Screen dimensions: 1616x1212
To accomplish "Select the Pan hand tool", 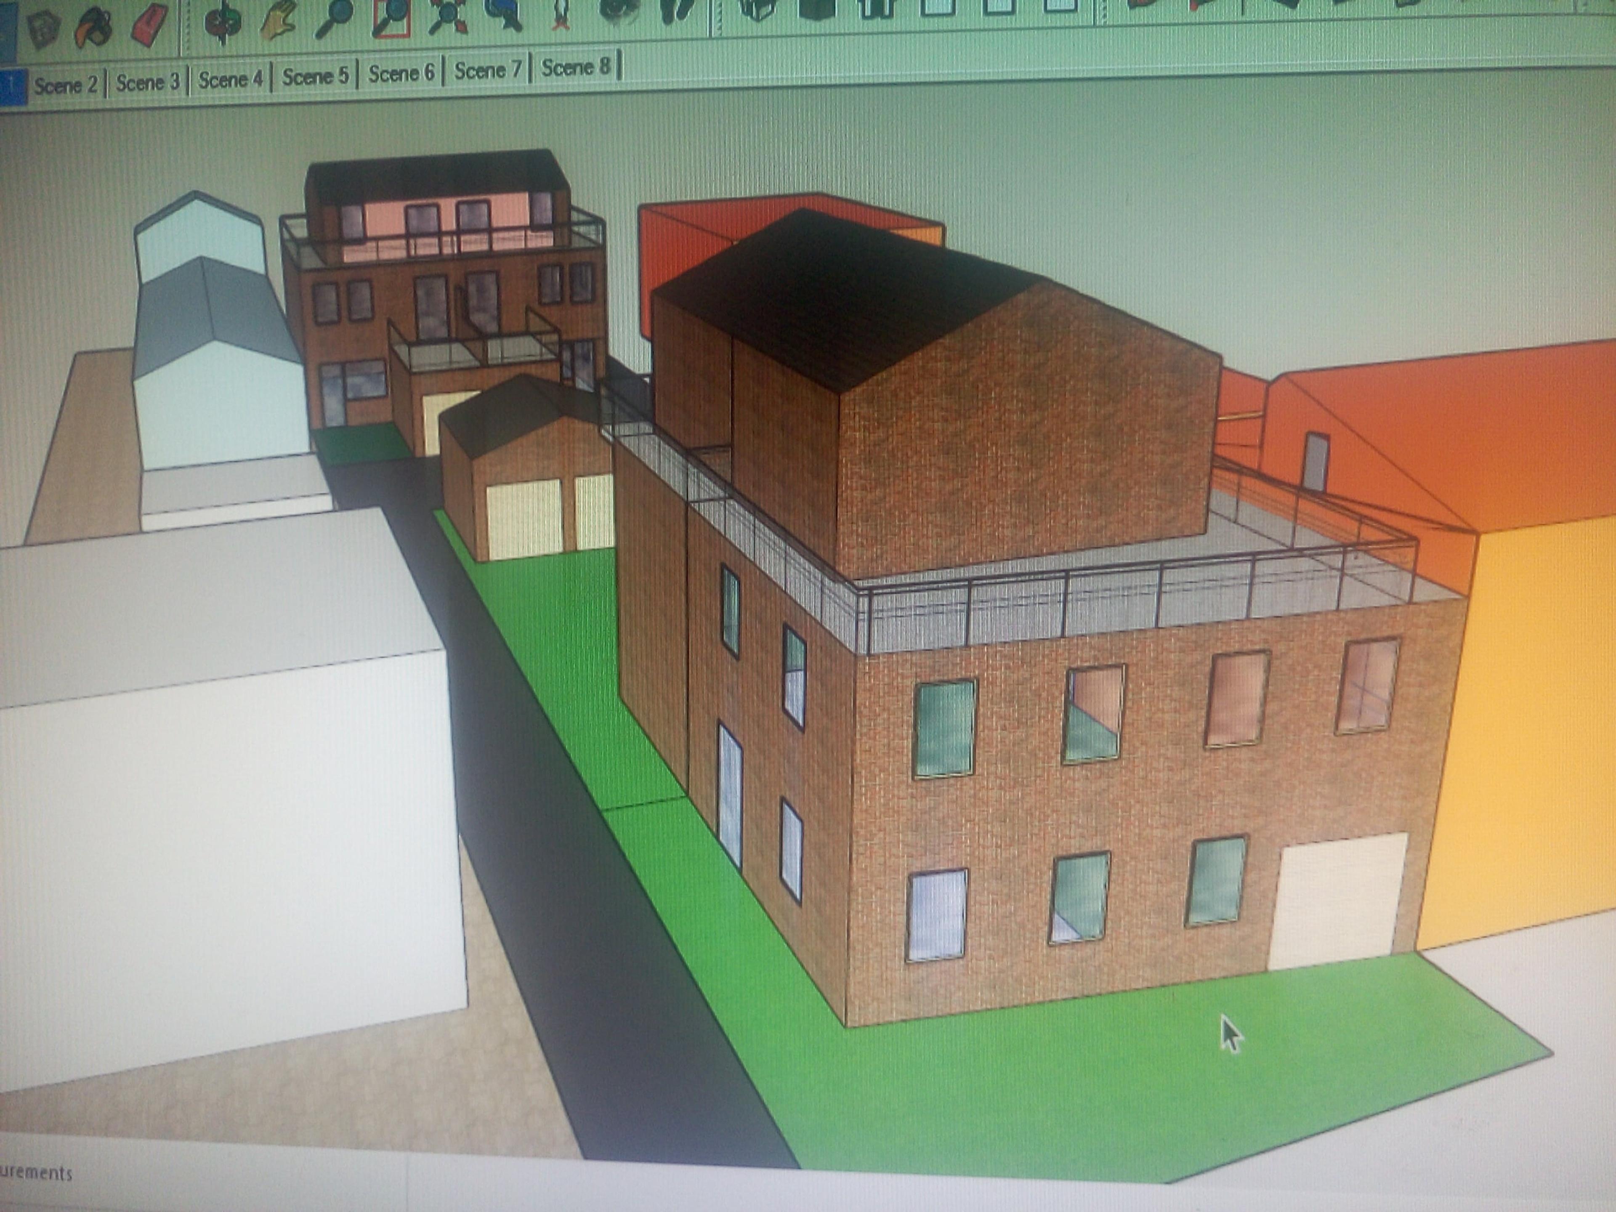I will point(278,19).
